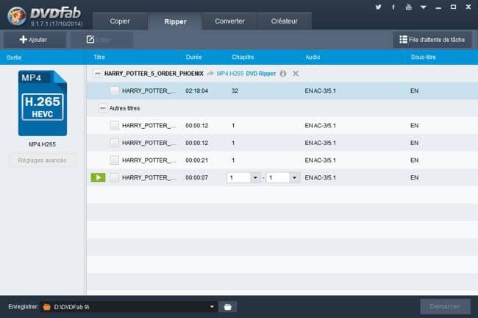Check the 00:00:07 title checkbox

coord(114,177)
